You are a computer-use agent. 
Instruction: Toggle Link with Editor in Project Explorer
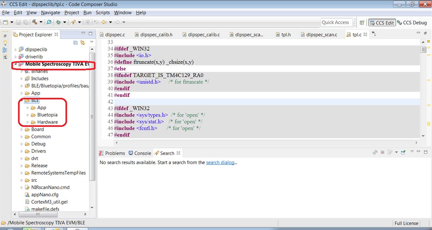[x=83, y=42]
